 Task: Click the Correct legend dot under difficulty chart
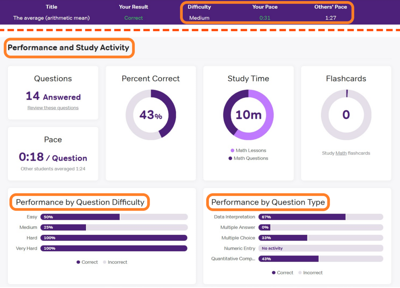tap(79, 262)
